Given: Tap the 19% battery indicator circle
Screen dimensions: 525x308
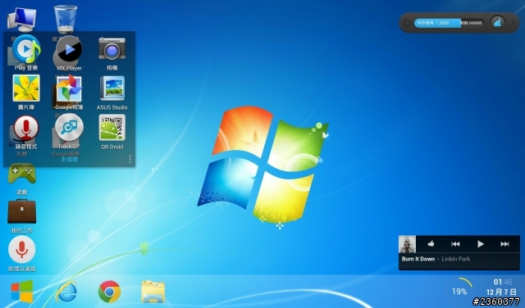Looking at the screenshot, I should click(459, 292).
